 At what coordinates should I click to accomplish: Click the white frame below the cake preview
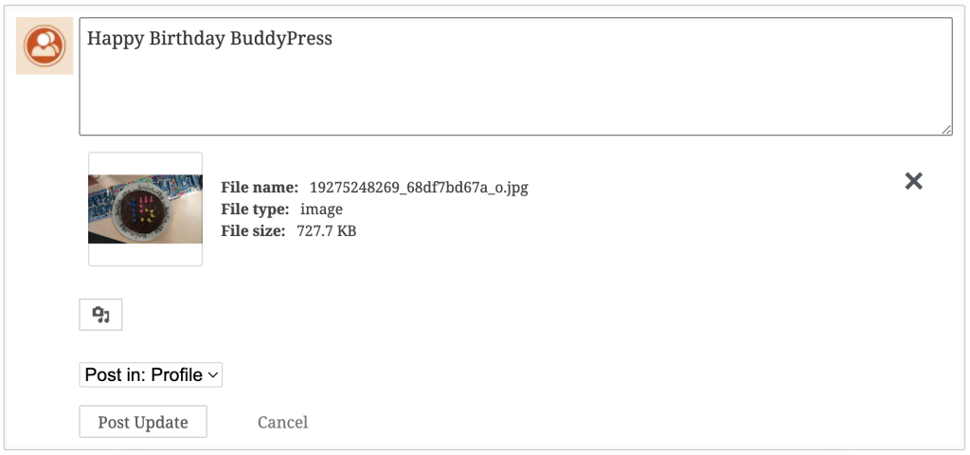(x=145, y=254)
